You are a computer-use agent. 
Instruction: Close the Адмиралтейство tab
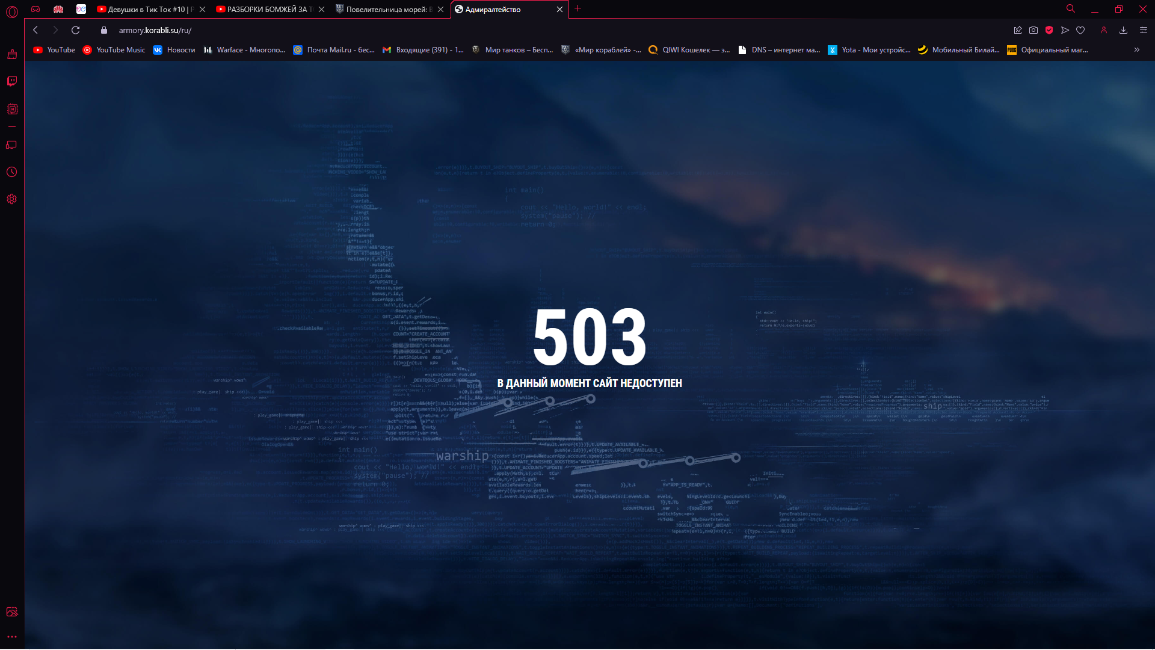tap(559, 9)
